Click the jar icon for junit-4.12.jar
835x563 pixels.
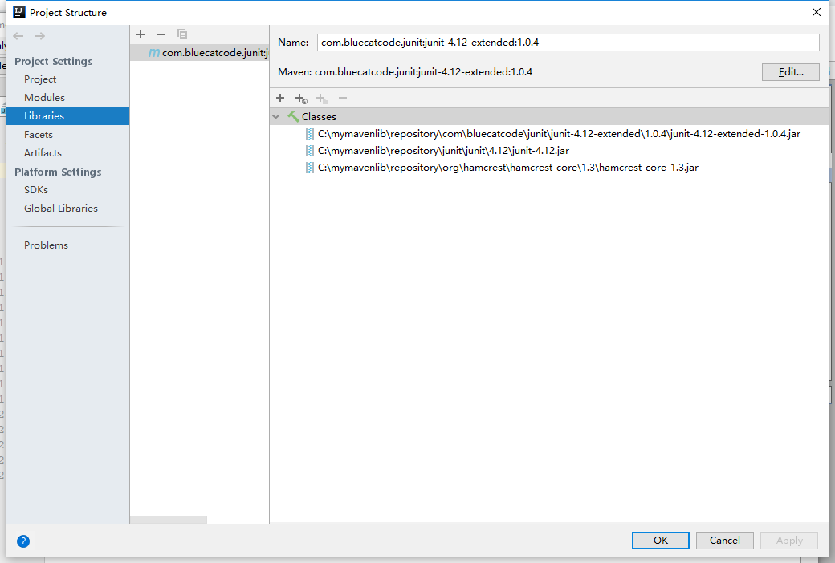click(309, 151)
